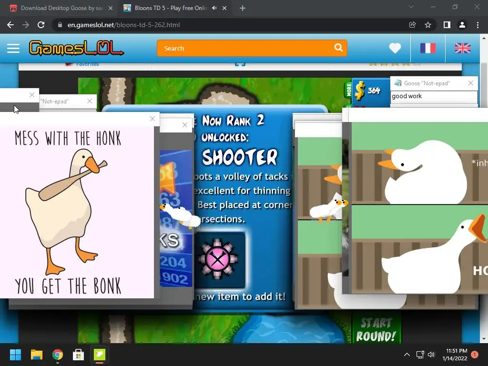
Task: Bookmark this page with star icon
Action: coord(428,25)
